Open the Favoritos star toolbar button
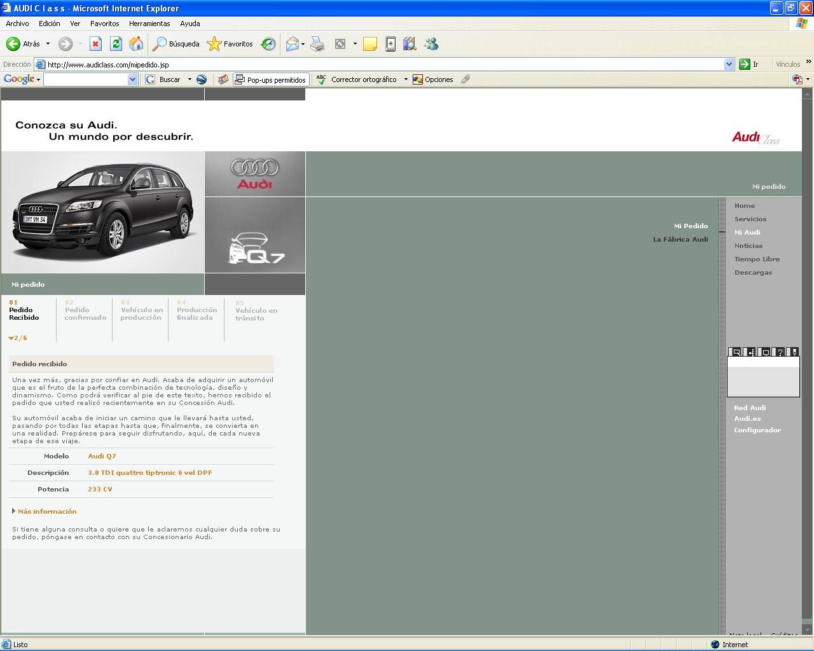The width and height of the screenshot is (814, 651). point(230,44)
